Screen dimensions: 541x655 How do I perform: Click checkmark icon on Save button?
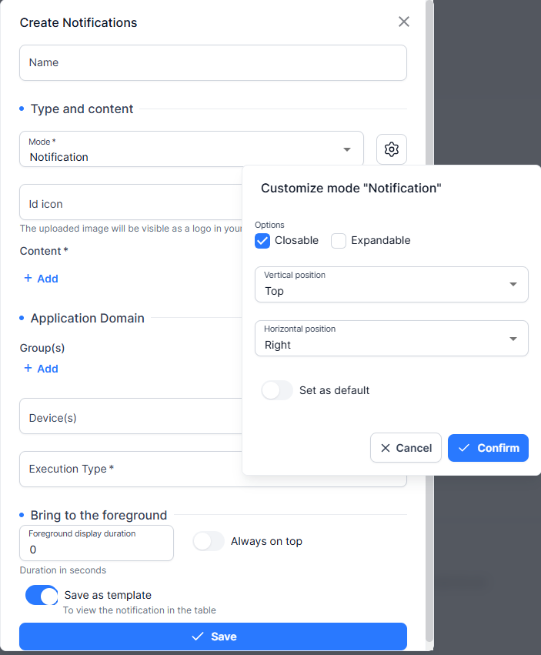[198, 637]
